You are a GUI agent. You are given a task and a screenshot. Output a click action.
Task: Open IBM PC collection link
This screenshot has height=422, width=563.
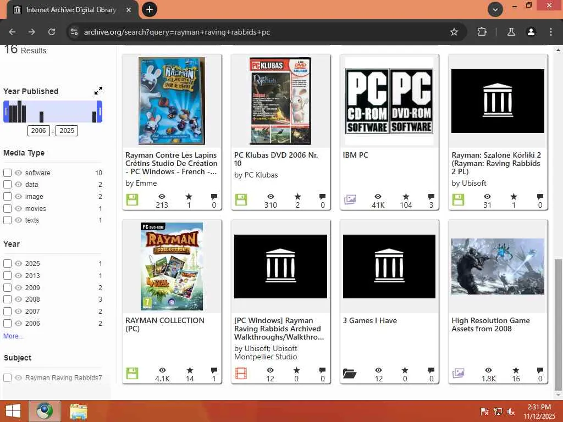[355, 155]
